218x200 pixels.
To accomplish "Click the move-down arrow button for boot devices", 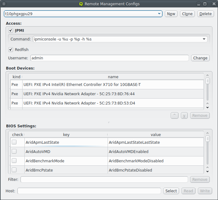I will click(x=184, y=115).
